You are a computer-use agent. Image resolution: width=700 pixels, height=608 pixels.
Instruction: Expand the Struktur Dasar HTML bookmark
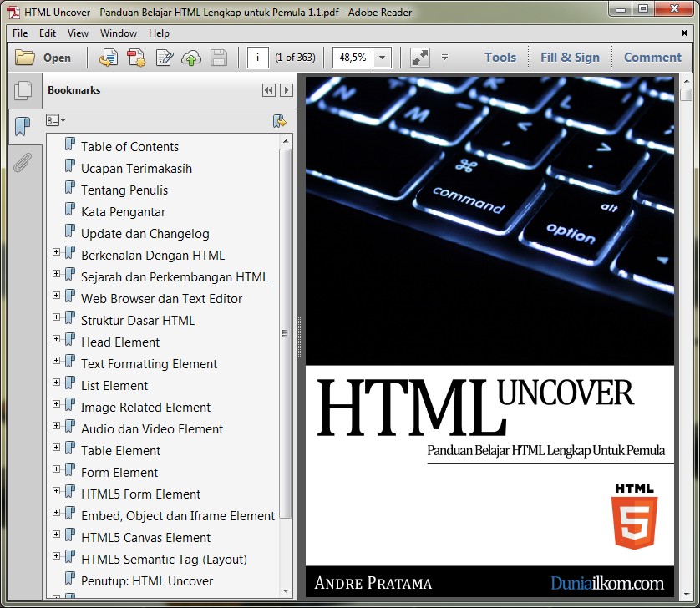point(56,317)
